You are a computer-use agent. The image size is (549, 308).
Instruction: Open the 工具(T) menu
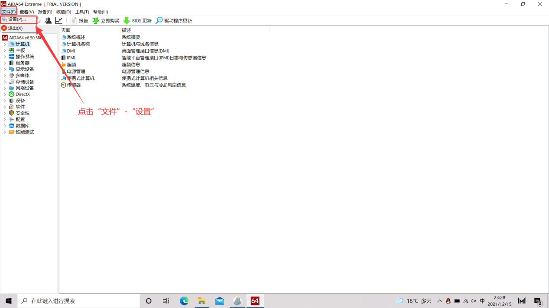(82, 12)
